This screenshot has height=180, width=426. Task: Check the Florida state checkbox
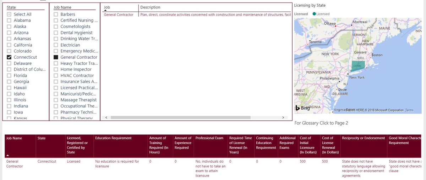click(9, 75)
